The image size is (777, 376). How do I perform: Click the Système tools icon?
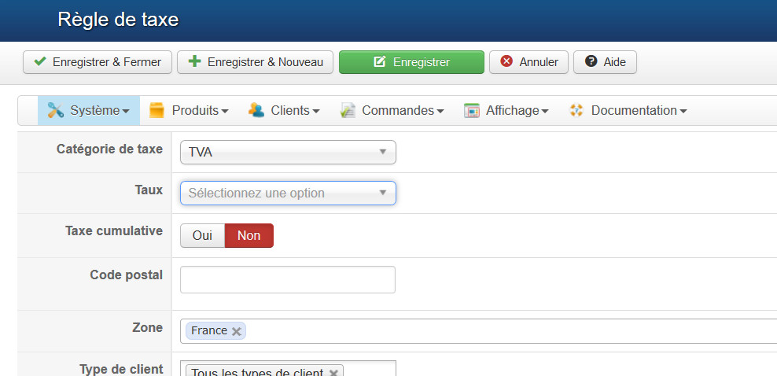(56, 110)
